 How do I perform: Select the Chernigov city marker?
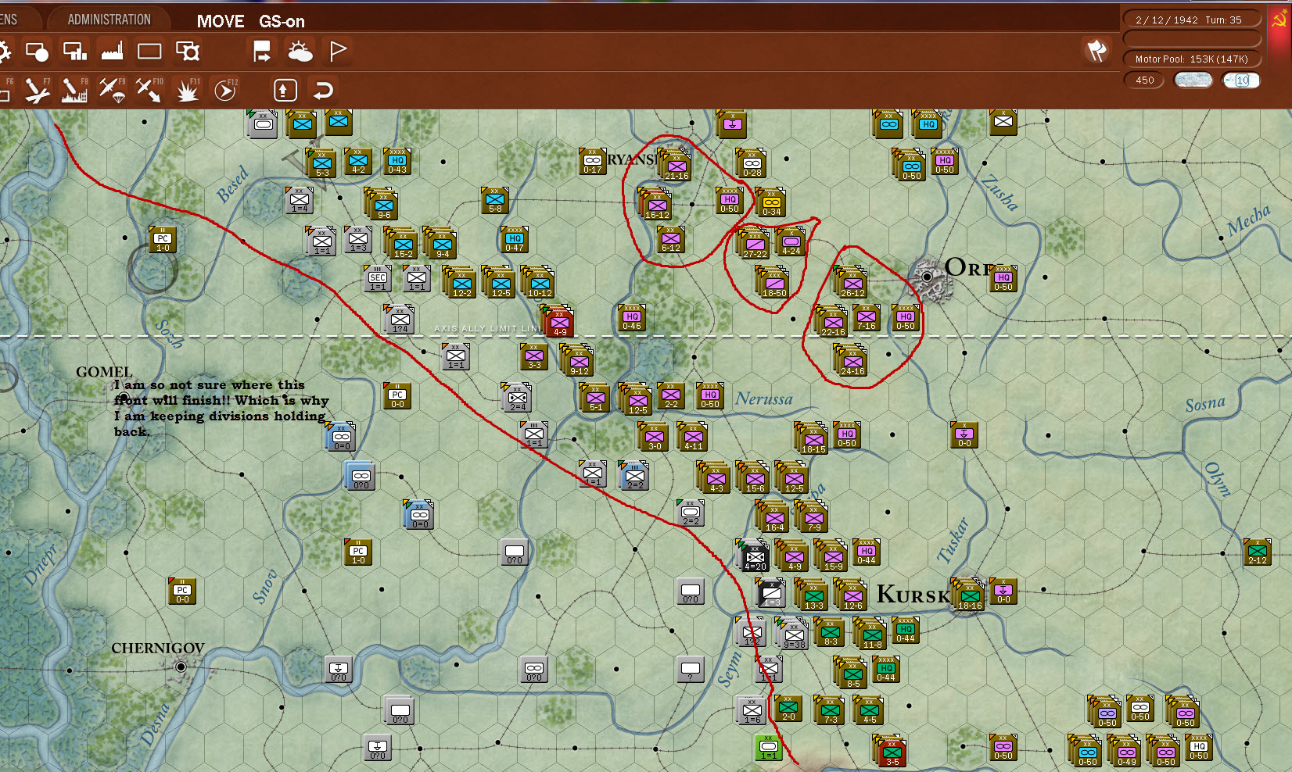(x=181, y=667)
